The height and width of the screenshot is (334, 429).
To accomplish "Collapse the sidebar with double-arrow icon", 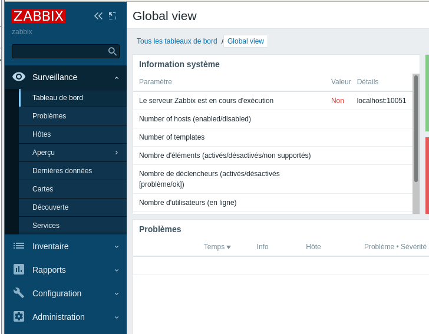I will pos(98,16).
